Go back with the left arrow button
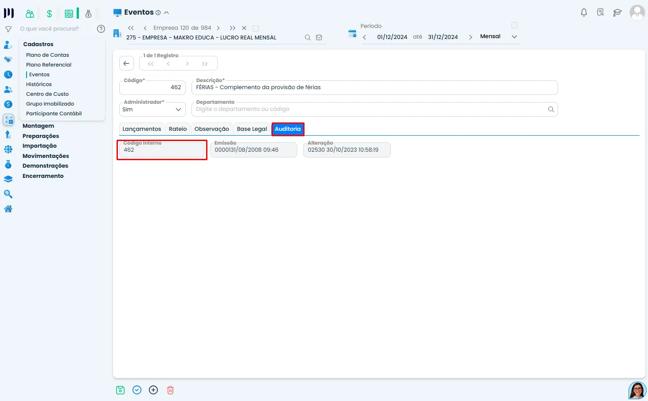 pos(126,63)
